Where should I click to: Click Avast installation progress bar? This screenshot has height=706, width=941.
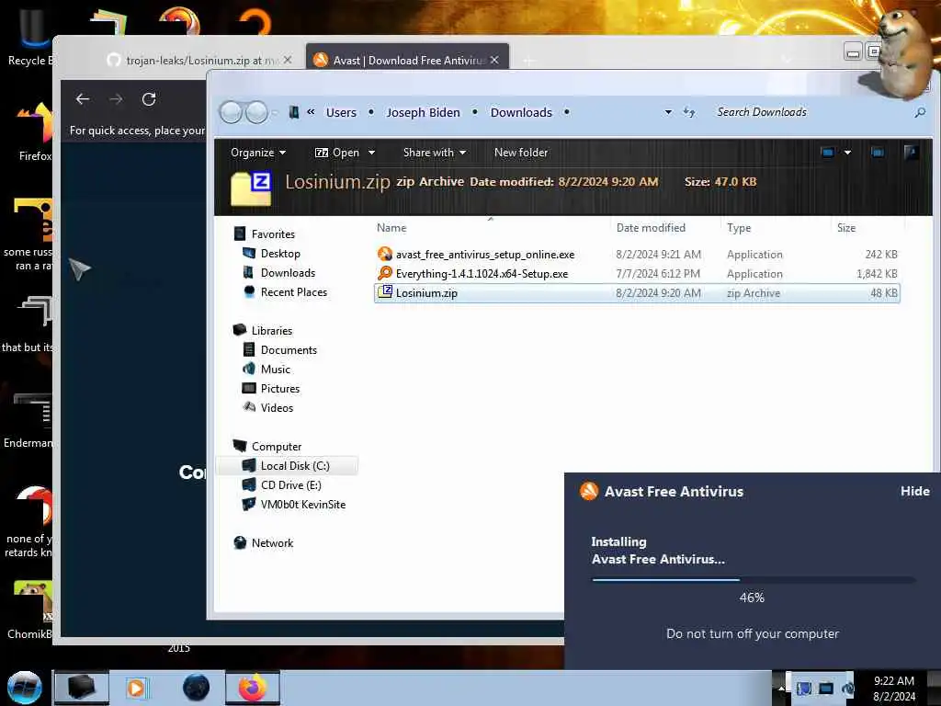pos(754,580)
